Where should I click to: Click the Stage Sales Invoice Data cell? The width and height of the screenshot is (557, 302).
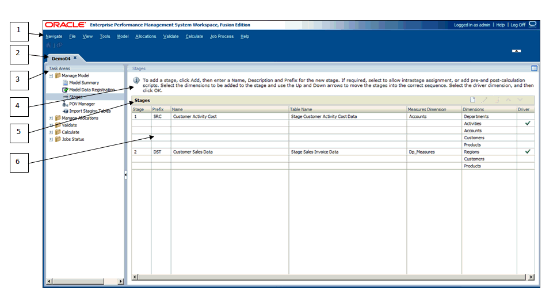(348, 152)
